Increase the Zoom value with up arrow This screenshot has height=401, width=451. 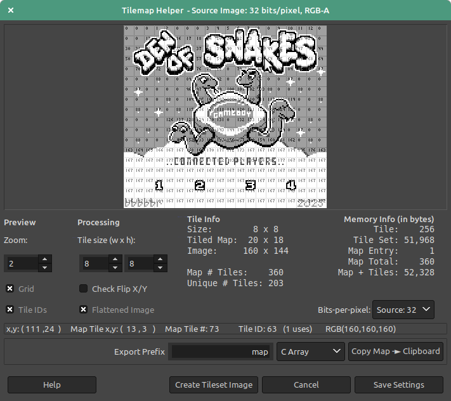(x=44, y=259)
